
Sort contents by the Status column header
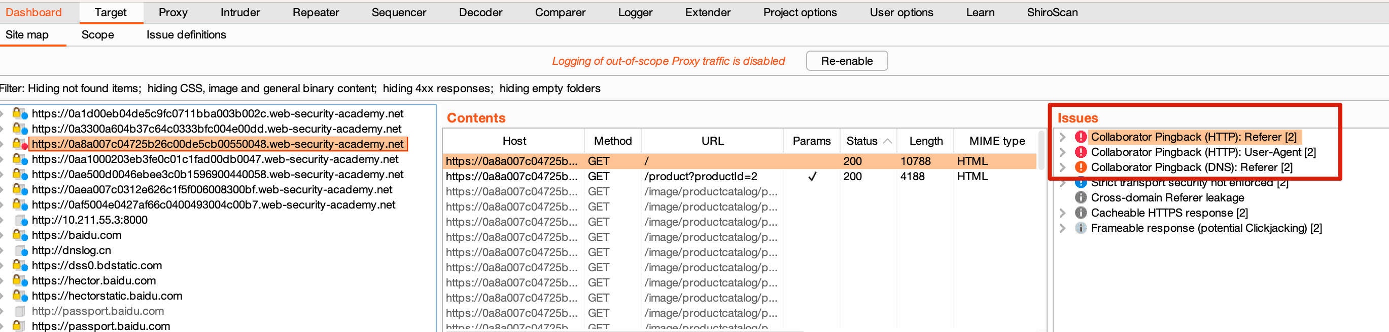coord(867,141)
